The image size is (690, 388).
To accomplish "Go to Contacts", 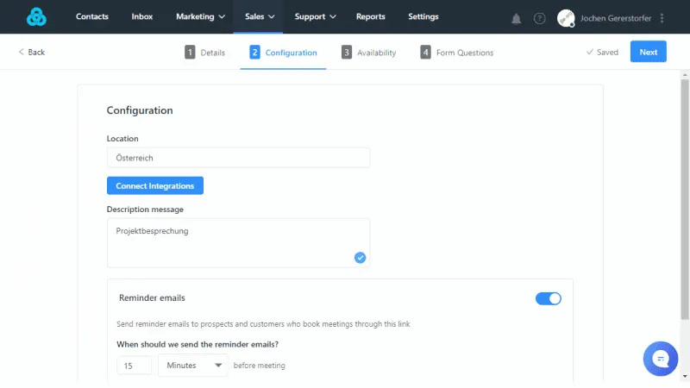I will (x=92, y=16).
